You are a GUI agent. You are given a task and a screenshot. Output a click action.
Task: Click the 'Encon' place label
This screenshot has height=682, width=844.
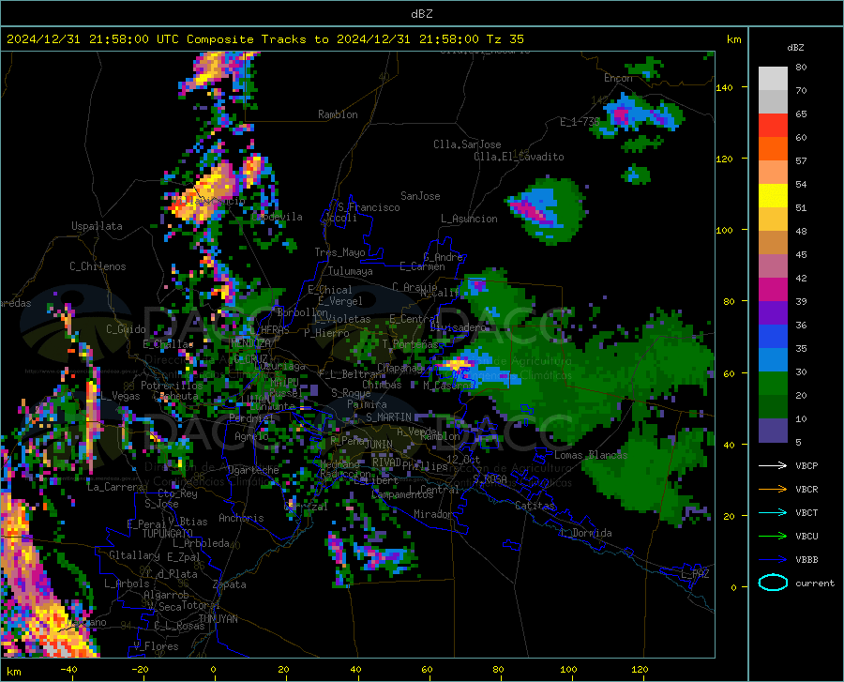618,78
